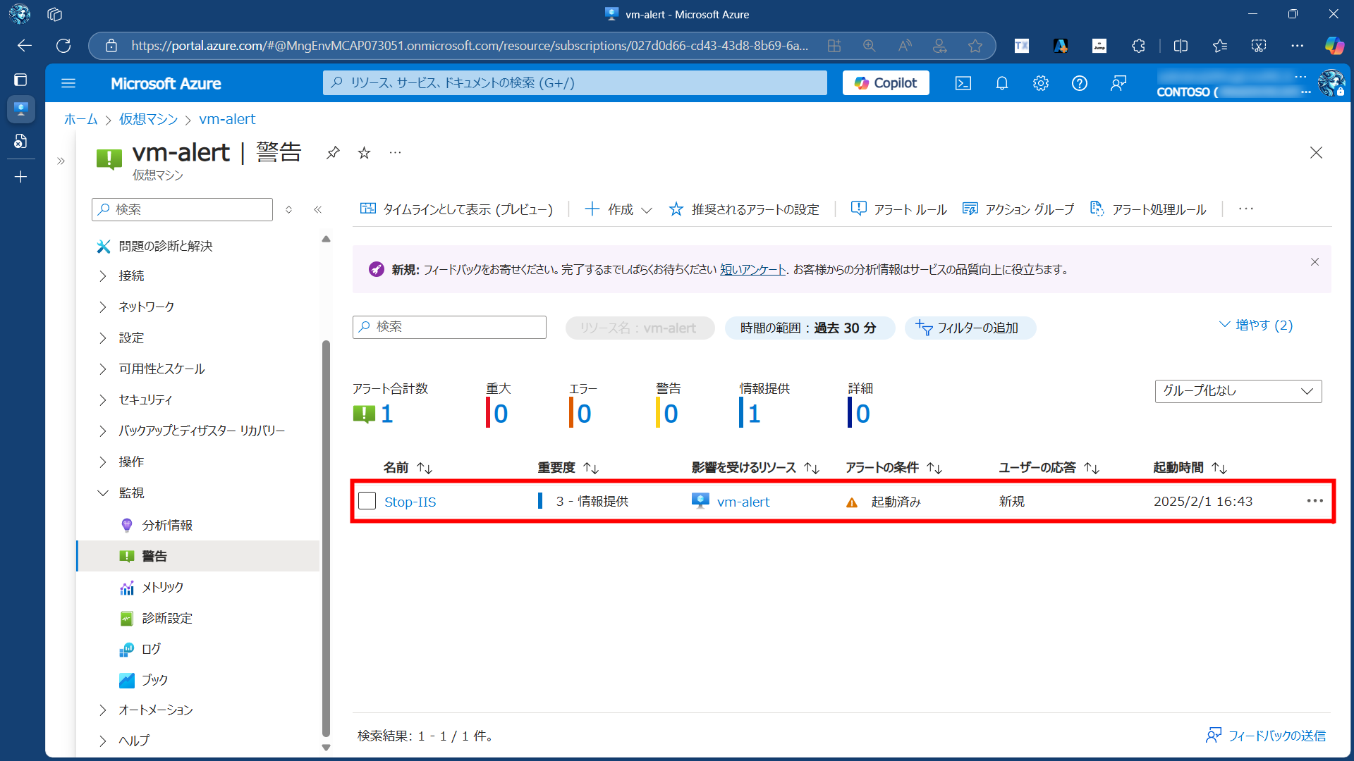Open Alert rules from toolbar

(899, 209)
